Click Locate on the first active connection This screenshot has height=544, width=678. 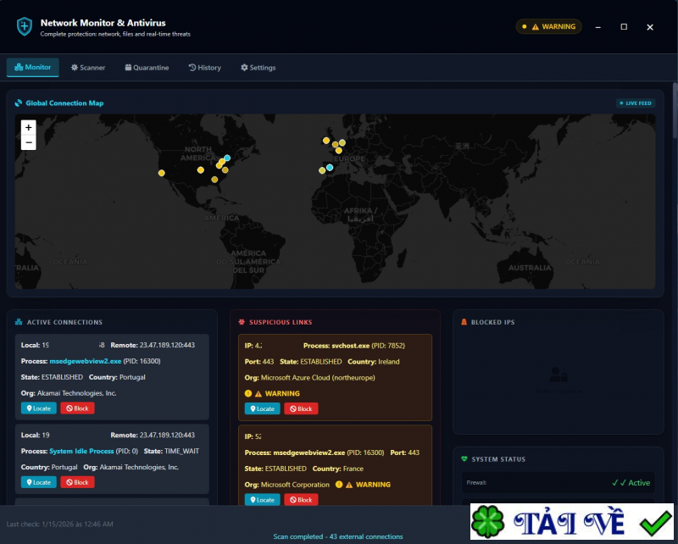[37, 408]
